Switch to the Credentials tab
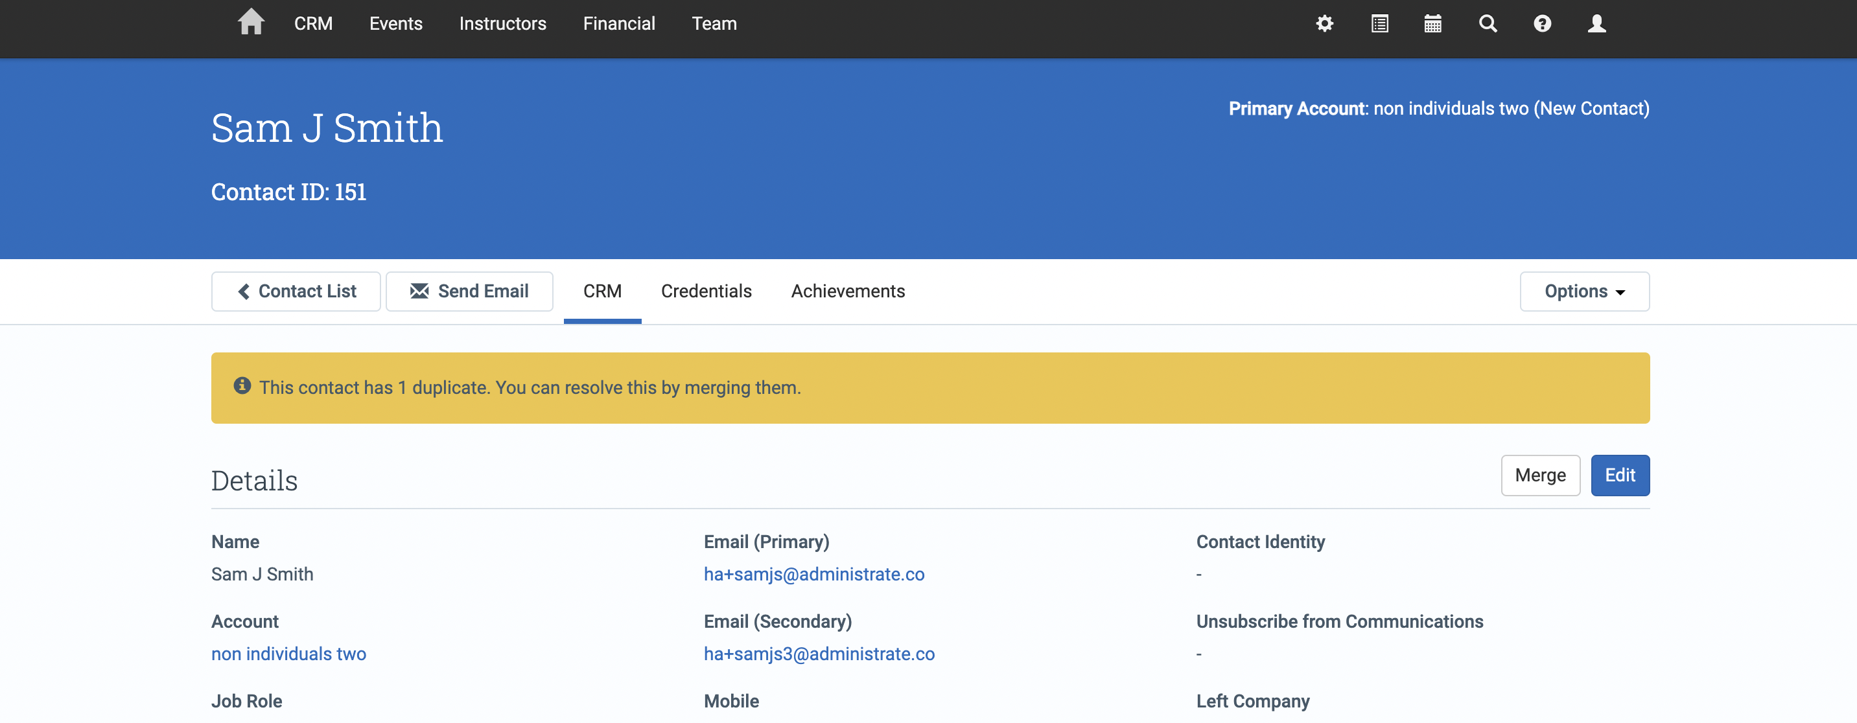Image resolution: width=1857 pixels, height=723 pixels. (x=707, y=292)
